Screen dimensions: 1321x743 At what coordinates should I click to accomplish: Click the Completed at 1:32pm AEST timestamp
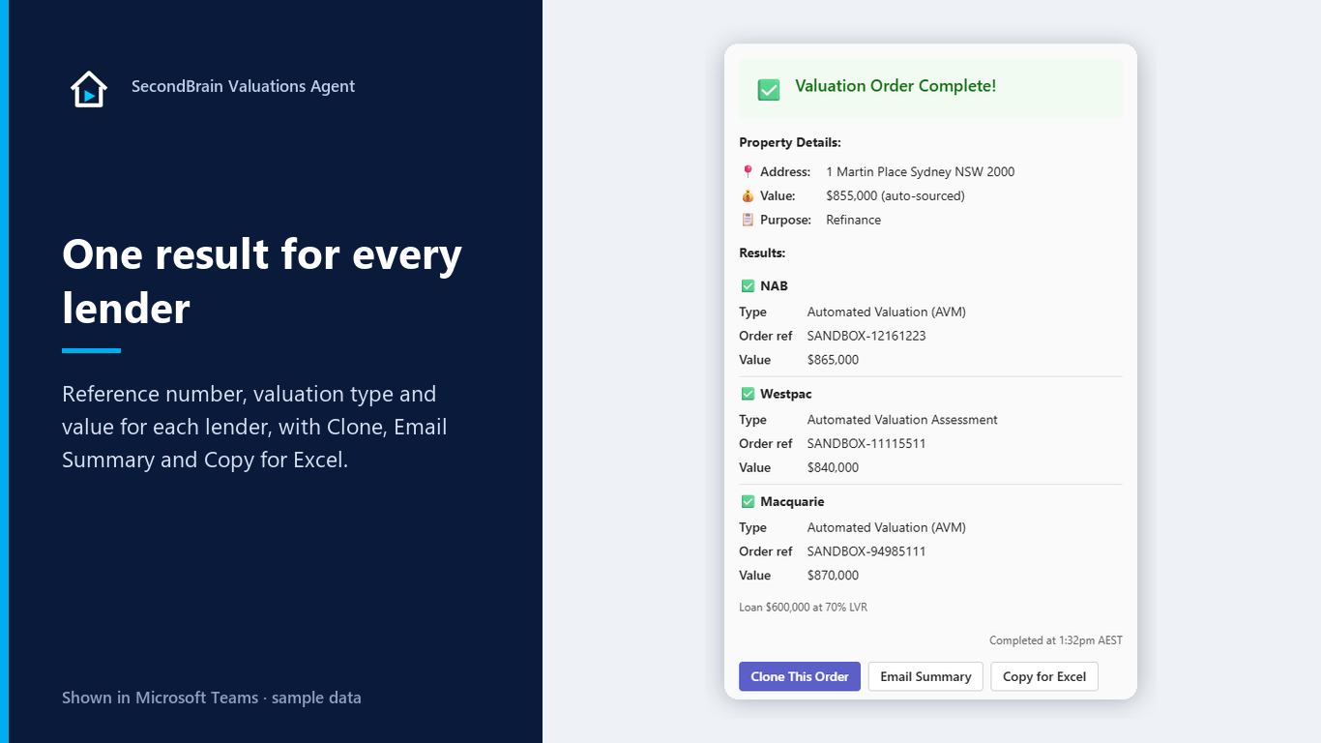click(1056, 640)
